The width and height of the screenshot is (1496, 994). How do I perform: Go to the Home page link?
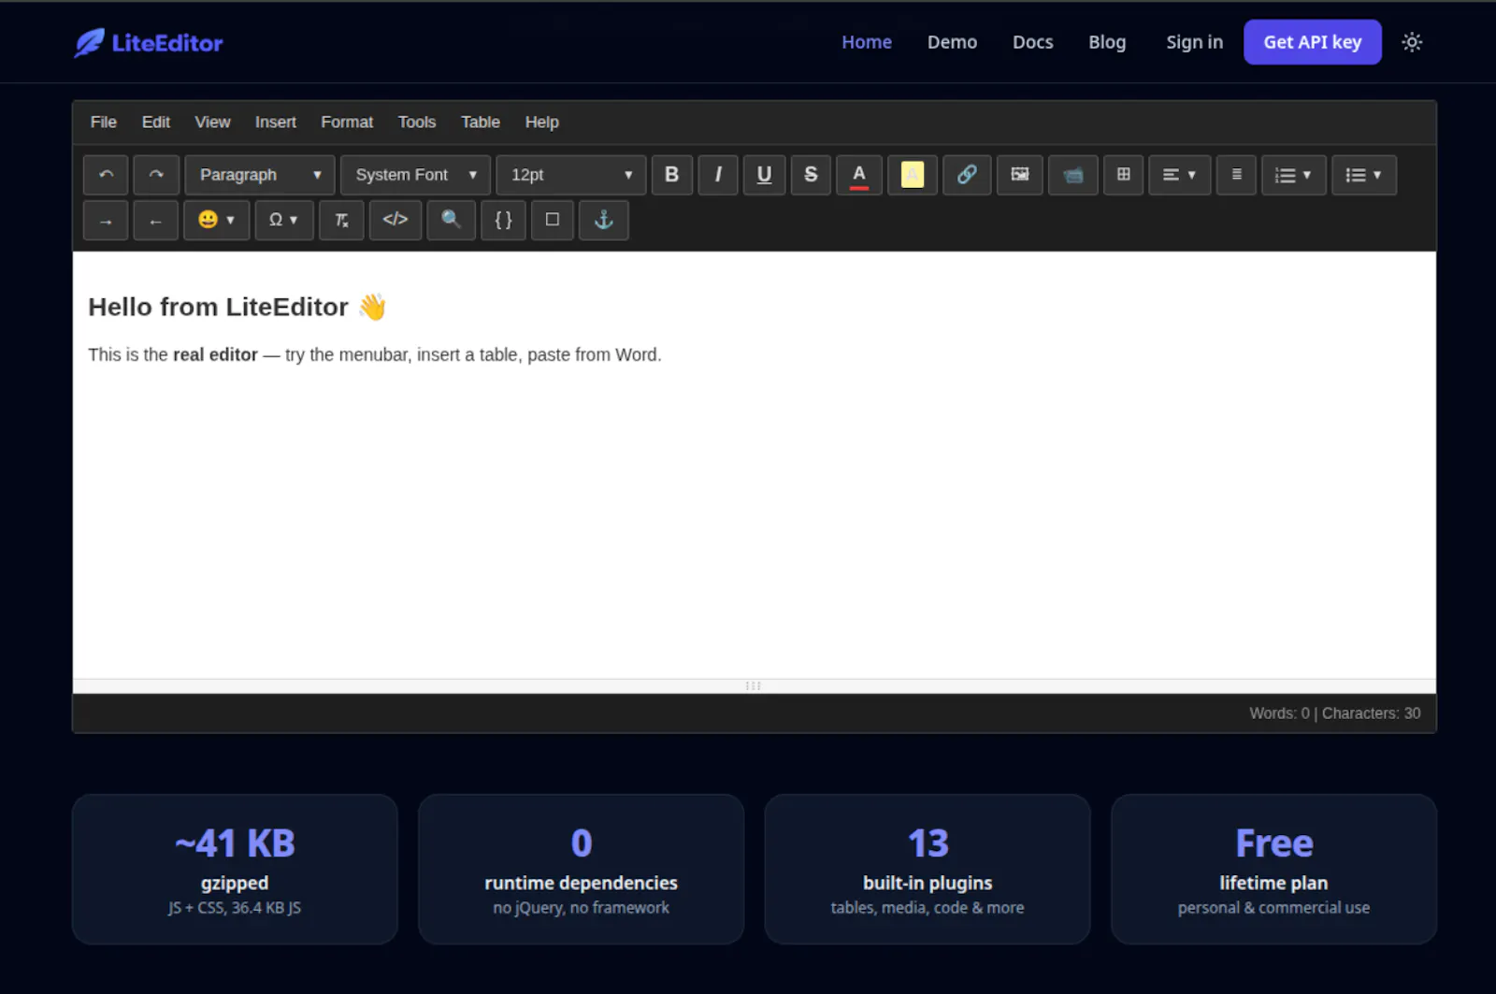tap(867, 42)
